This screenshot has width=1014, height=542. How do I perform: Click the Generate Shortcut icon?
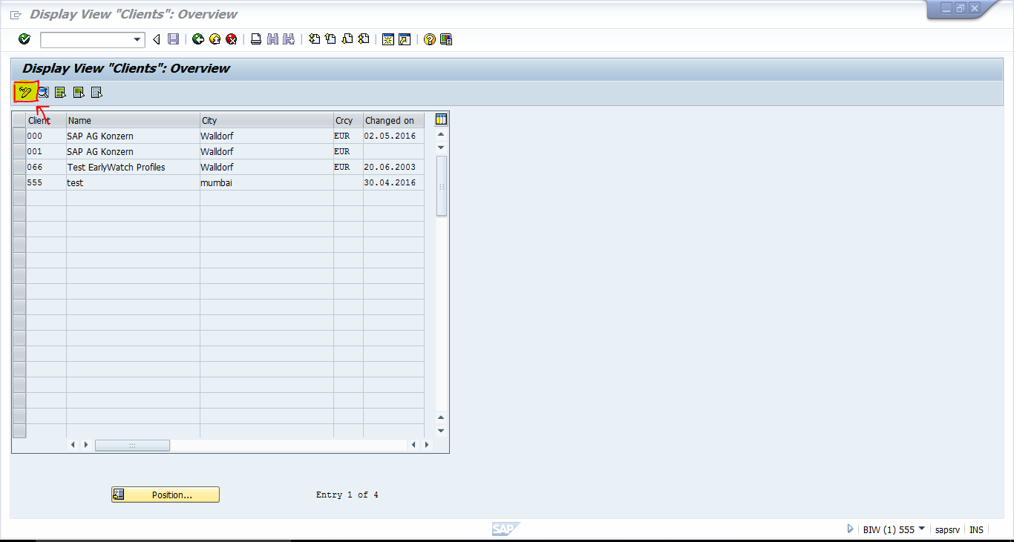pyautogui.click(x=405, y=39)
